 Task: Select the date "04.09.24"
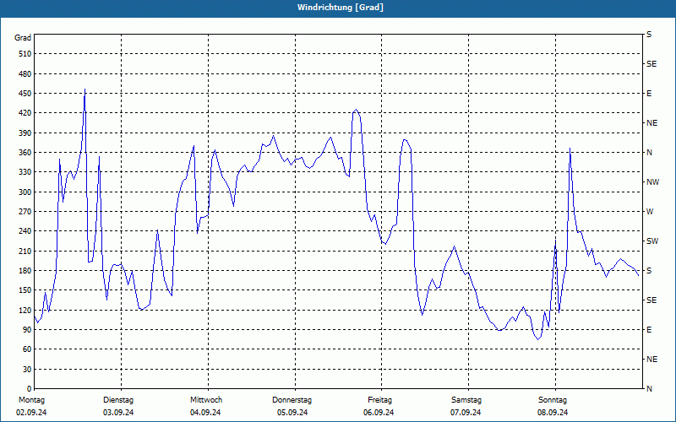click(205, 413)
